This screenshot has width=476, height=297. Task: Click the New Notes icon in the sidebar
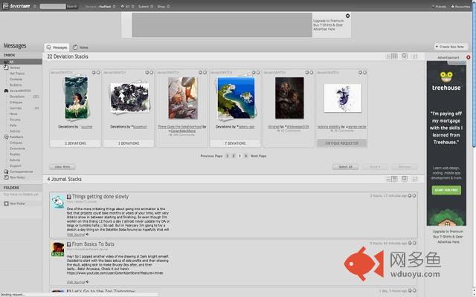pos(6,177)
